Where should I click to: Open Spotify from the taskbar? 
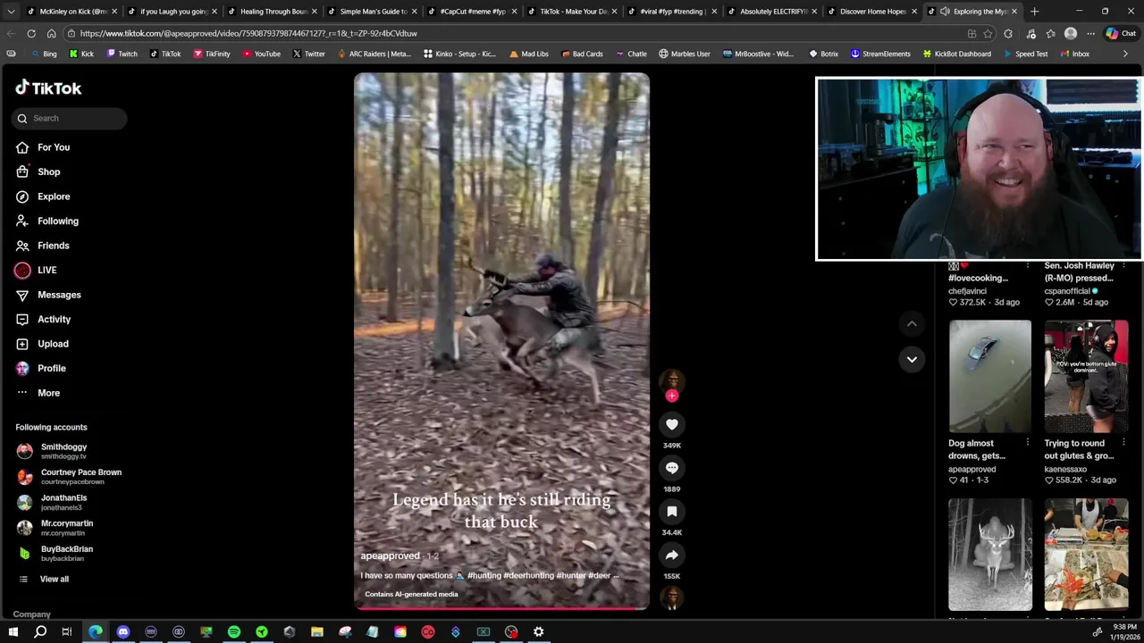(234, 632)
